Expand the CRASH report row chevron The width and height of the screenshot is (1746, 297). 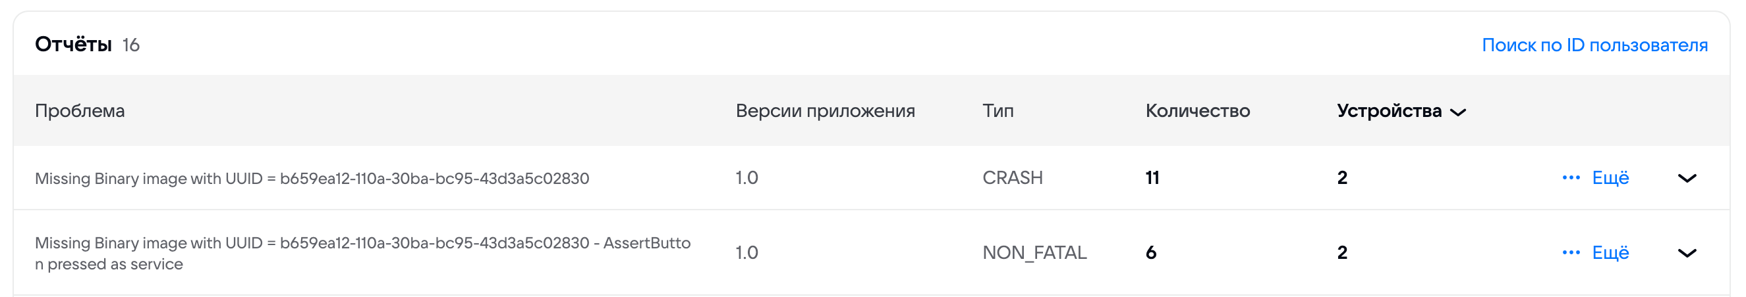(1686, 179)
